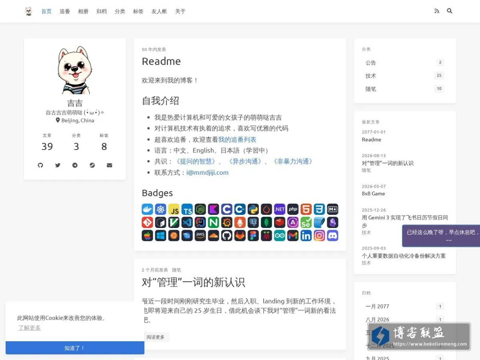Screen dimensions: 480x360
Task: Click the GitLab badge icon
Action: coord(240,236)
